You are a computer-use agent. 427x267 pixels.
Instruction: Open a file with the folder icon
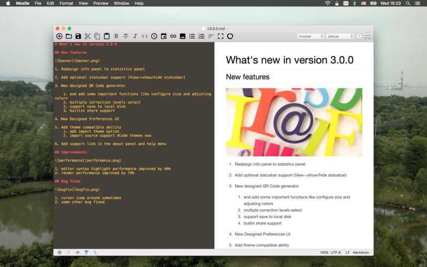68,36
